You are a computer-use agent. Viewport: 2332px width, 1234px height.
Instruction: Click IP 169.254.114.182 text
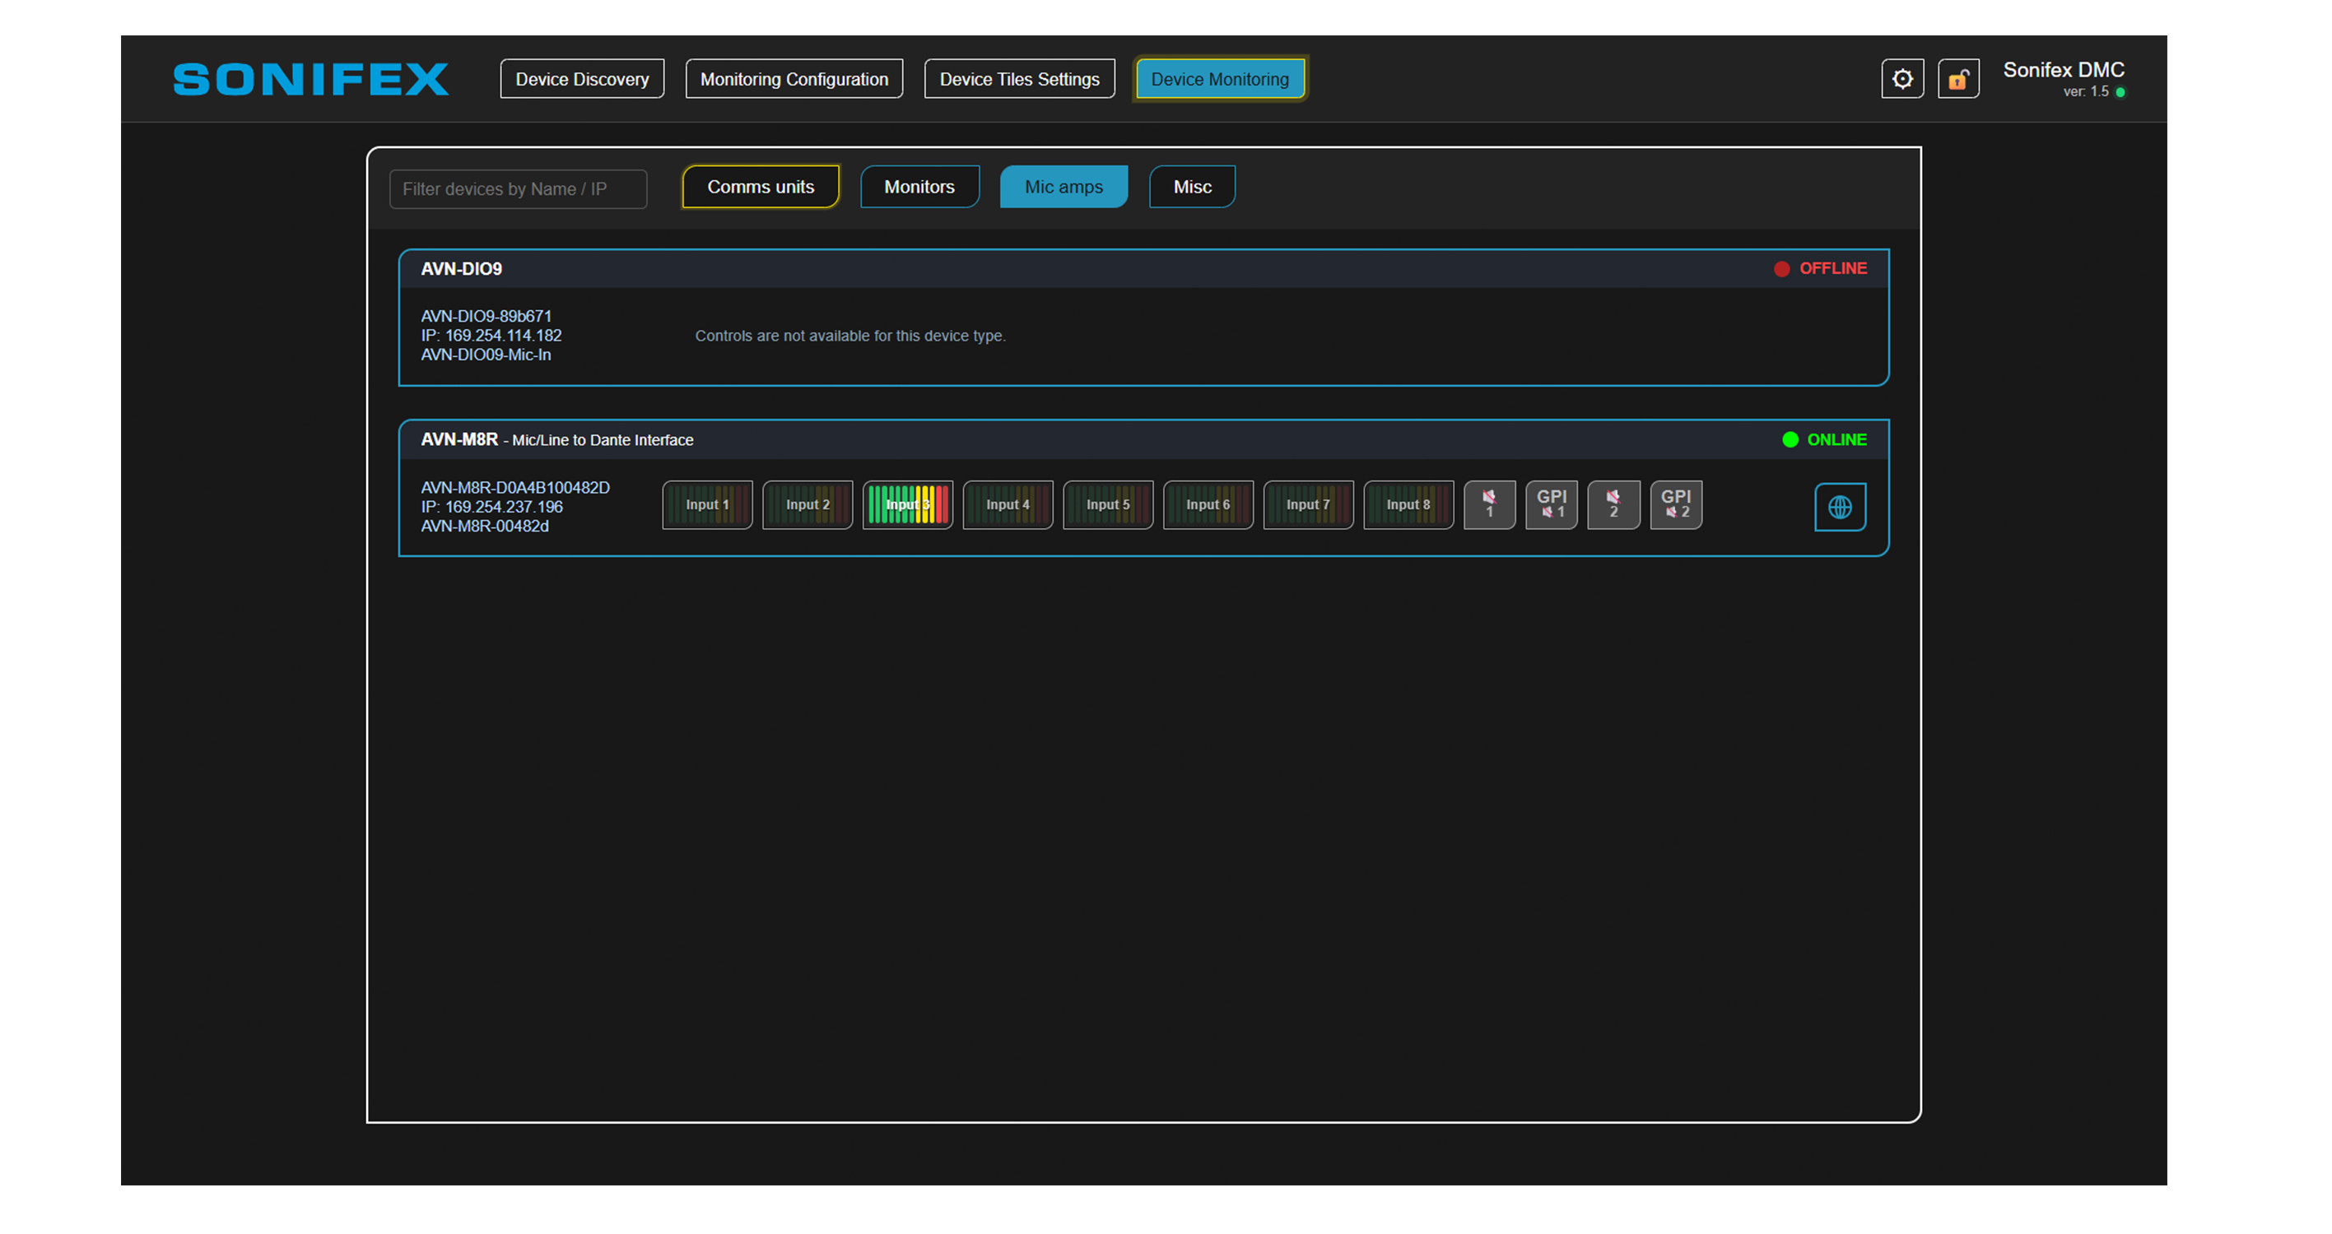[x=491, y=336]
